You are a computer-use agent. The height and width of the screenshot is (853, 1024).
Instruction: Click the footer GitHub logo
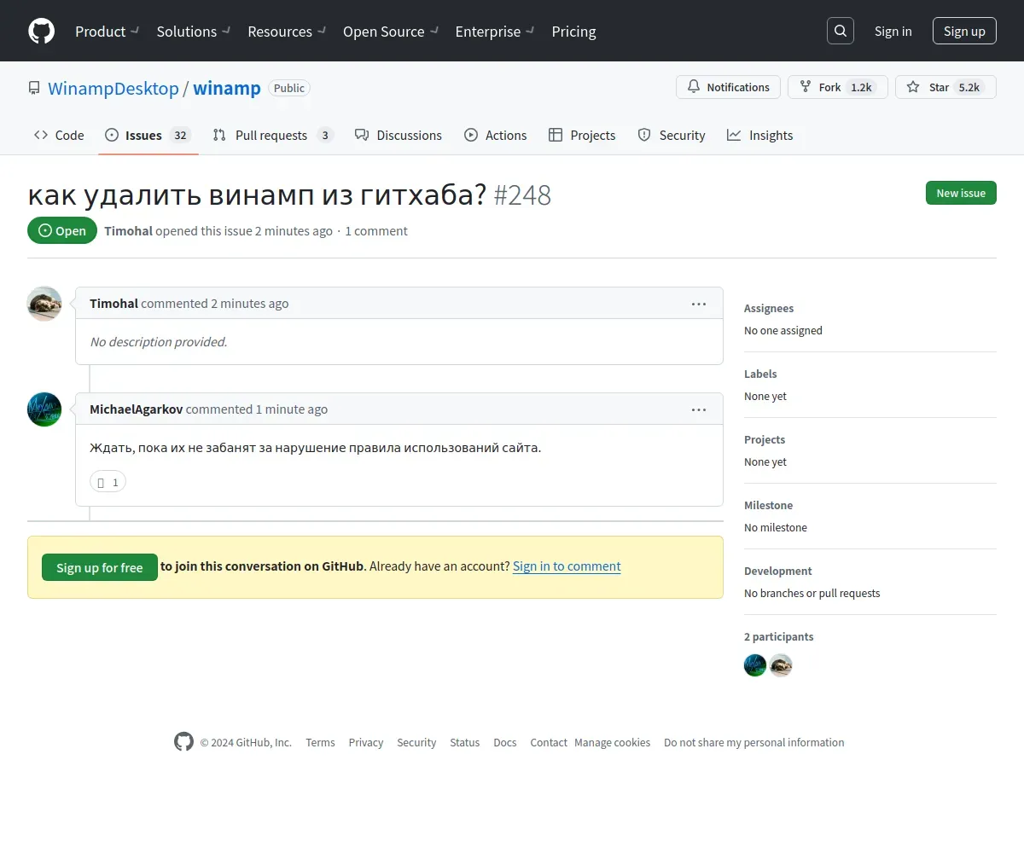(183, 742)
